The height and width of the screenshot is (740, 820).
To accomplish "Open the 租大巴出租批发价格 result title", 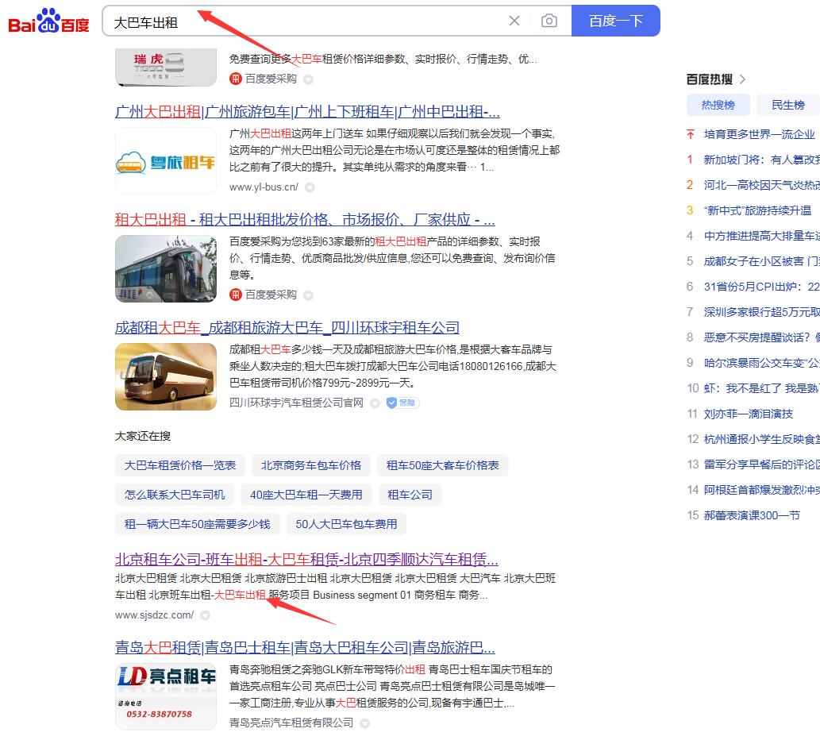I will (x=305, y=220).
